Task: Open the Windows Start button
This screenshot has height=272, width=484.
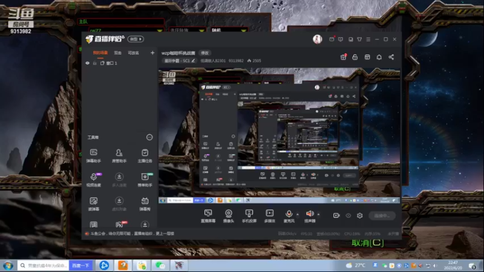Action: click(8, 265)
